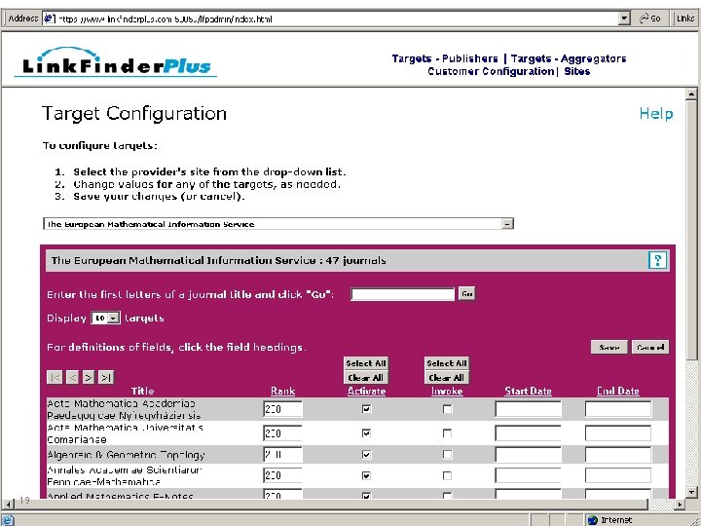Click Select All above Activate column
The image size is (701, 526).
coord(366,363)
